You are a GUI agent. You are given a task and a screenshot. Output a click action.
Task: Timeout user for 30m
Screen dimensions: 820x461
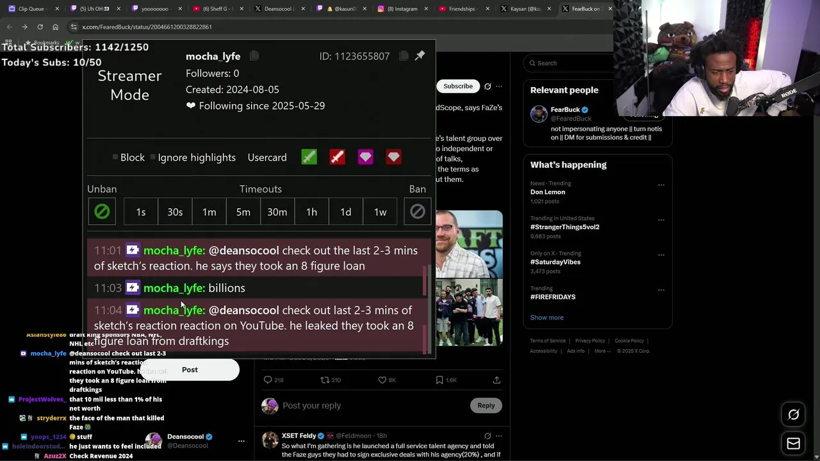point(277,212)
